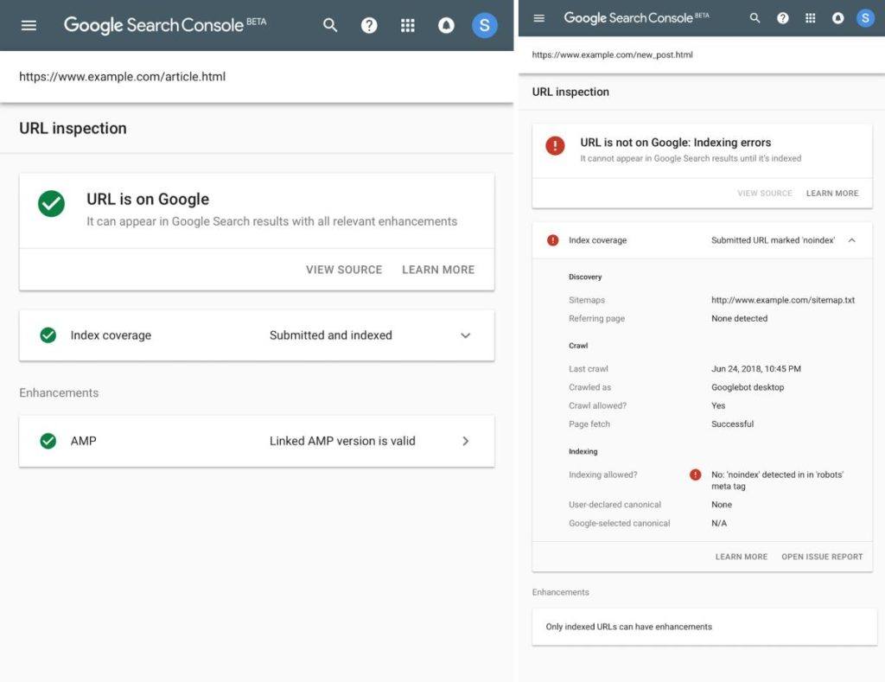Open hamburger menu in left console
The image size is (885, 682).
[x=29, y=25]
